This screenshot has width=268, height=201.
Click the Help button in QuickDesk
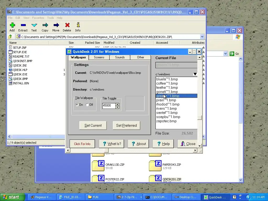coord(163,144)
